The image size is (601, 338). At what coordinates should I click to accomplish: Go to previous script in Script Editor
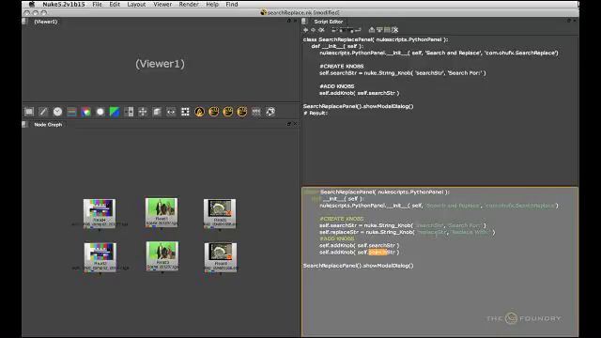[305, 30]
